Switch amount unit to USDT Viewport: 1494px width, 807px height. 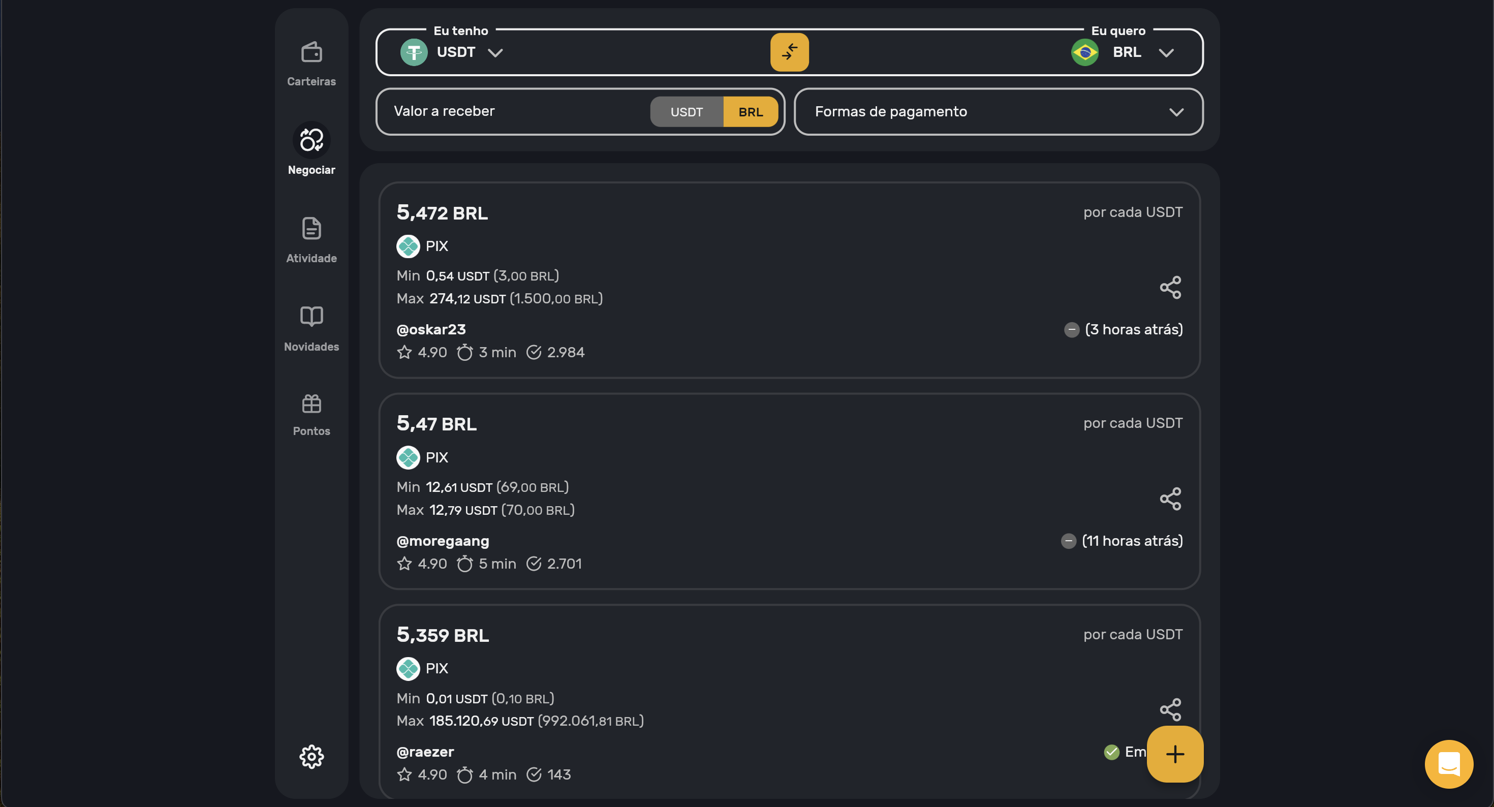tap(687, 112)
